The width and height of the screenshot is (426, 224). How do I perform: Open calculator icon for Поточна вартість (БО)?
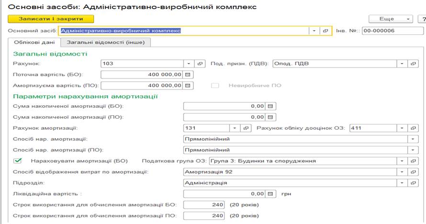(188, 75)
